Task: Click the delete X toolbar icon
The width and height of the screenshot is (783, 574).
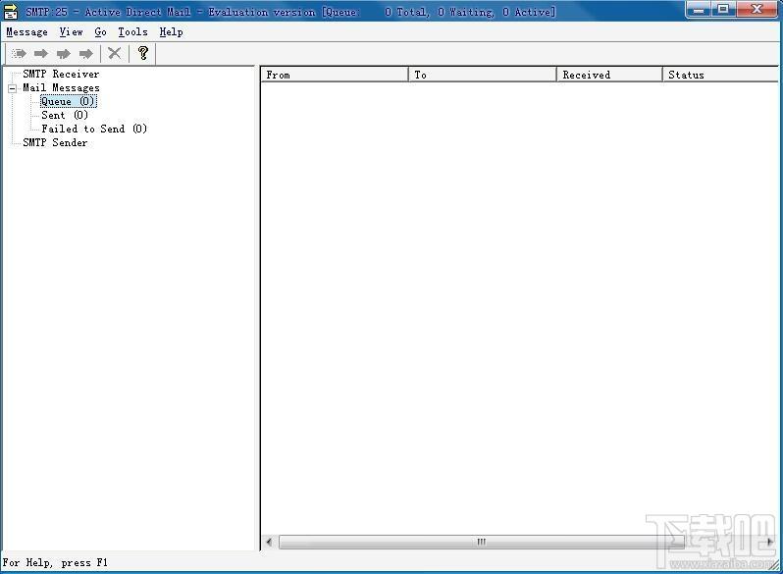Action: (115, 53)
